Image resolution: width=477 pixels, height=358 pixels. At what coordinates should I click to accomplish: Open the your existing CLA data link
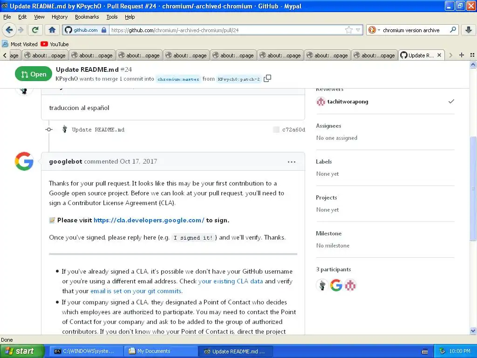[x=230, y=281]
